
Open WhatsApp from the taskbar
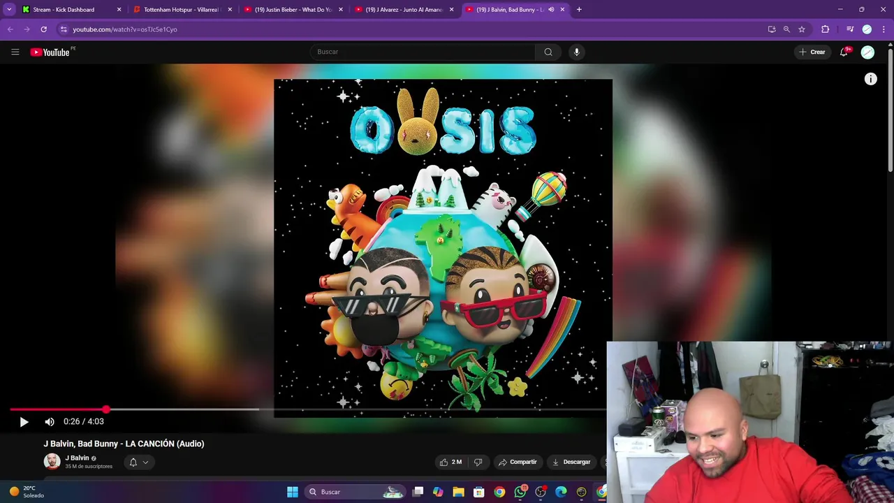[520, 492]
